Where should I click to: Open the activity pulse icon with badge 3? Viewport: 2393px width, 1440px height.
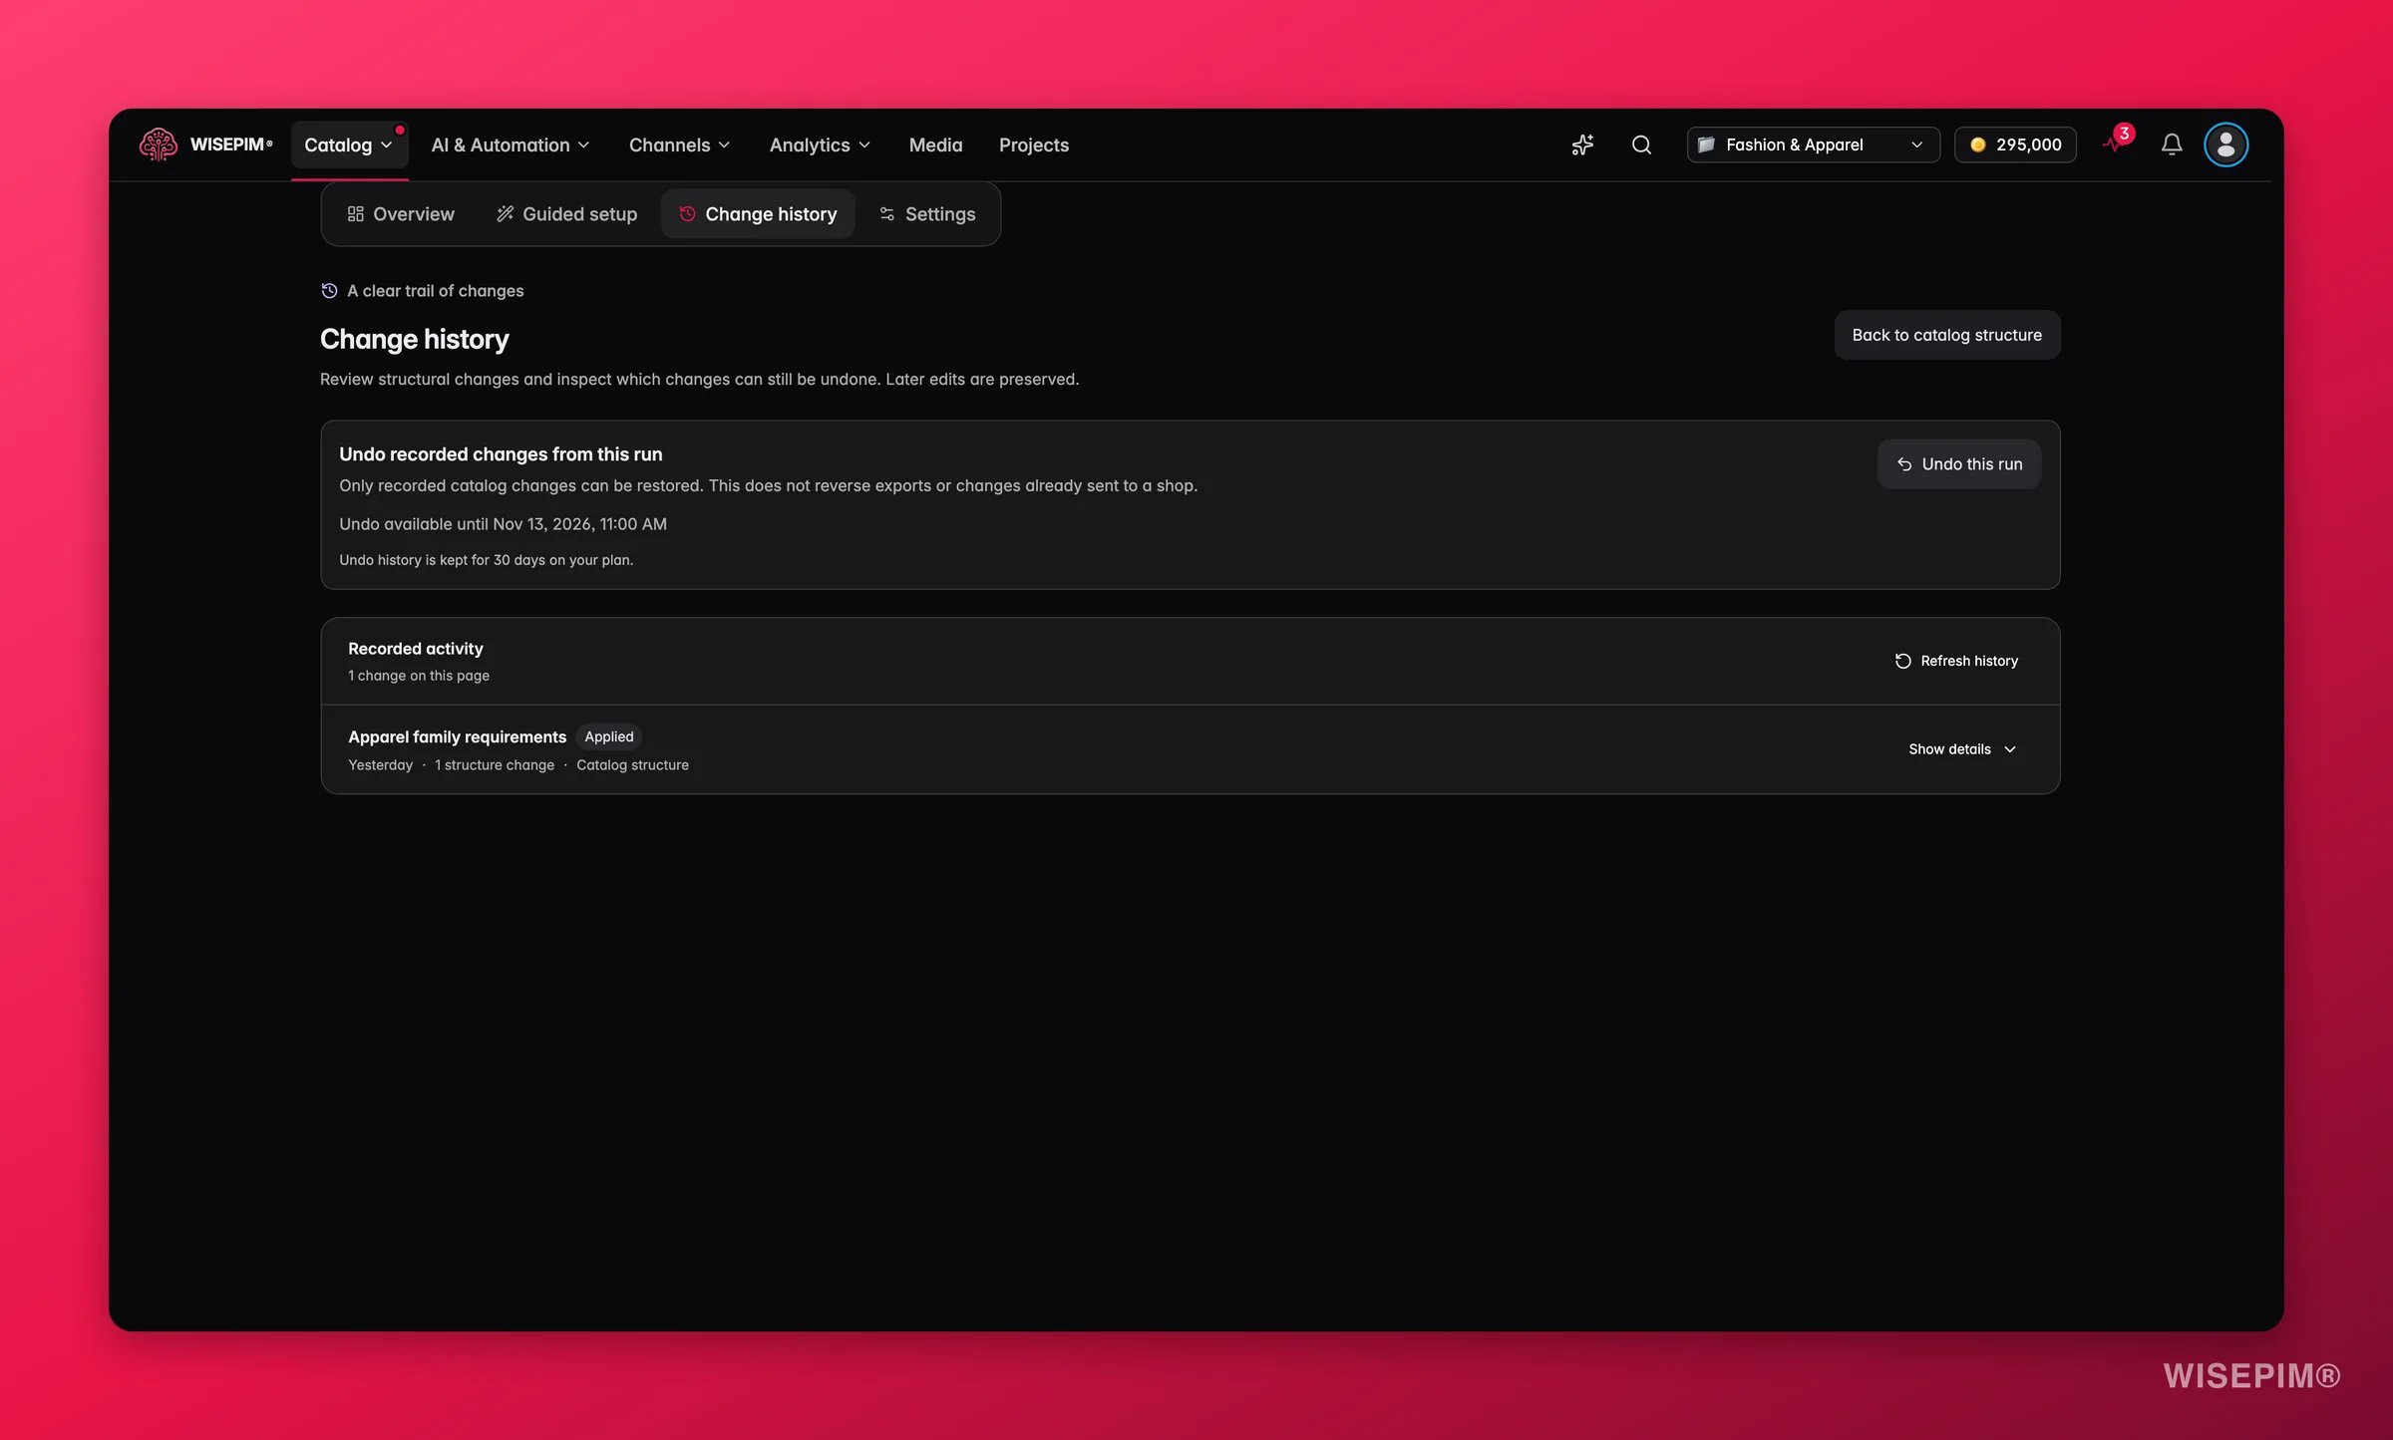(x=2116, y=142)
